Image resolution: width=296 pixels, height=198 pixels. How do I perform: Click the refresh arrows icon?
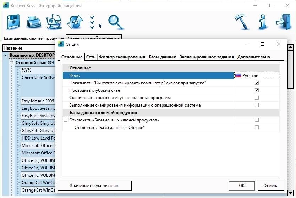coord(75,22)
